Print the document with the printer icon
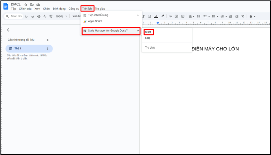 pos(39,16)
